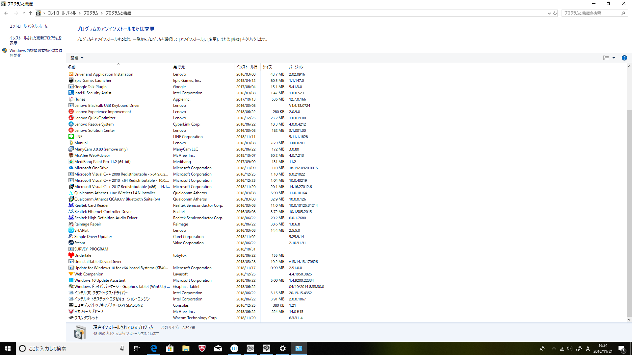
Task: Select the Epic Games Launcher icon
Action: point(71,81)
